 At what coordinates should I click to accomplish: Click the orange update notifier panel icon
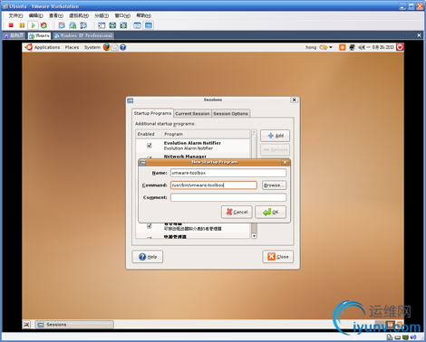pyautogui.click(x=342, y=47)
